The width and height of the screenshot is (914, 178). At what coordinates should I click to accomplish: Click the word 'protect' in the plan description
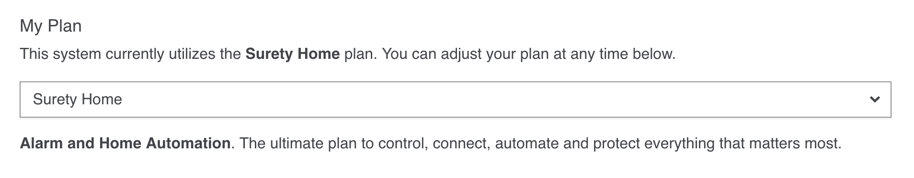[616, 143]
